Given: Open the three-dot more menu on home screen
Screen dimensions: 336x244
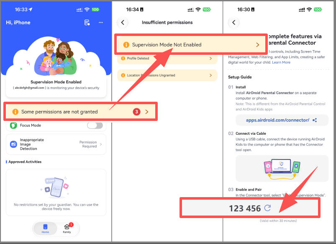Looking at the screenshot, I should (101, 23).
